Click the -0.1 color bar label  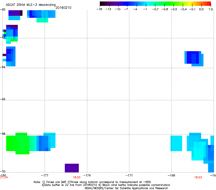[192, 9]
